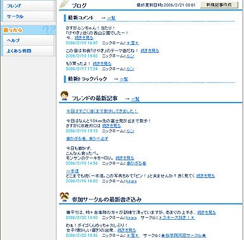Click 続きを見る after もう買ったよ！
Viewport: 244px width, 240px height.
(102, 63)
